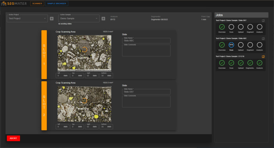Viewport: 274px width, 148px height.
Task: Expand the Active Project dropdown
Action: (27, 18)
